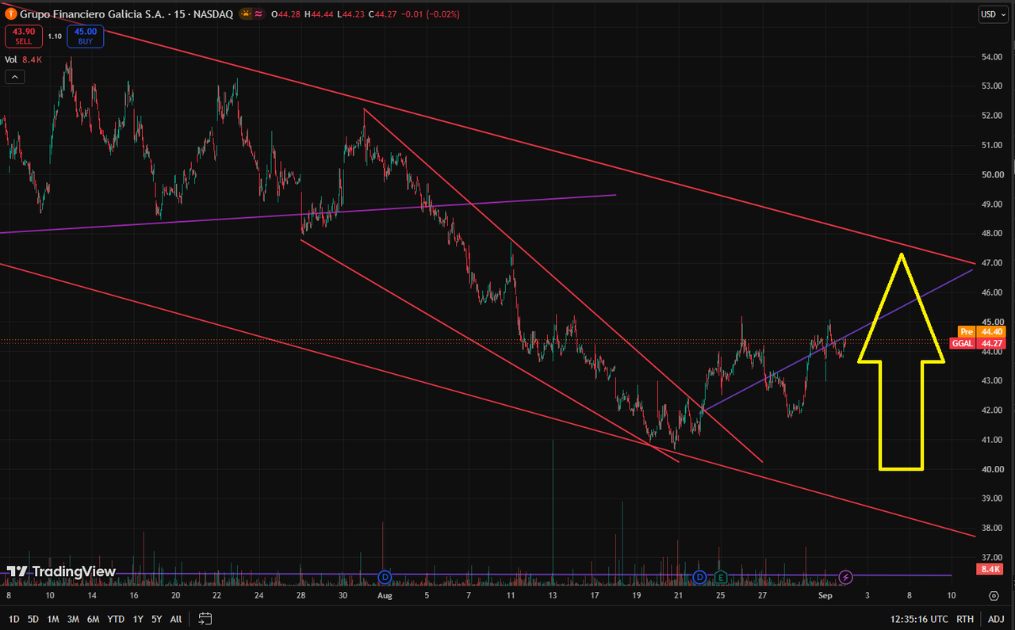Click the green earnings E marker
1015x630 pixels.
coord(721,576)
